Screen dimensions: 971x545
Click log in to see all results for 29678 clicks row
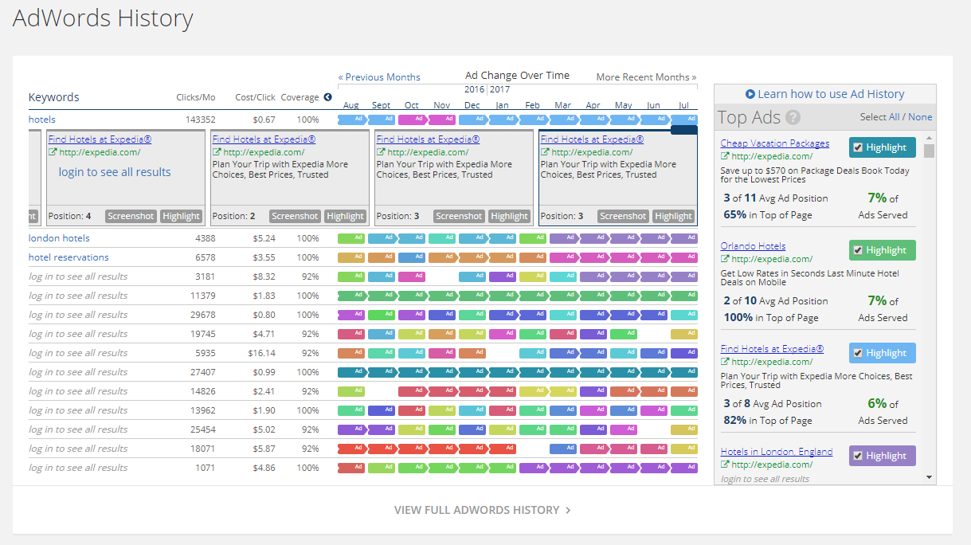coord(78,315)
